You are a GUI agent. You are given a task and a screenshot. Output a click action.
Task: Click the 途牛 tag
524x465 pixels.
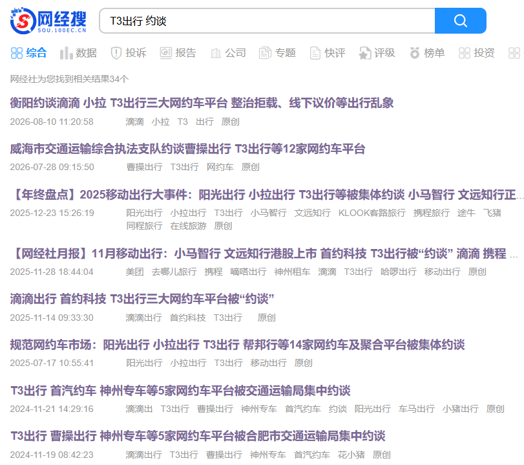(x=466, y=213)
